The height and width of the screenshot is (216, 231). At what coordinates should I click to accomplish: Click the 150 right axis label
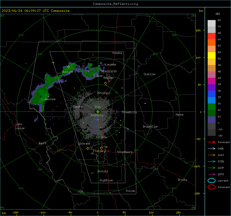click(198, 30)
